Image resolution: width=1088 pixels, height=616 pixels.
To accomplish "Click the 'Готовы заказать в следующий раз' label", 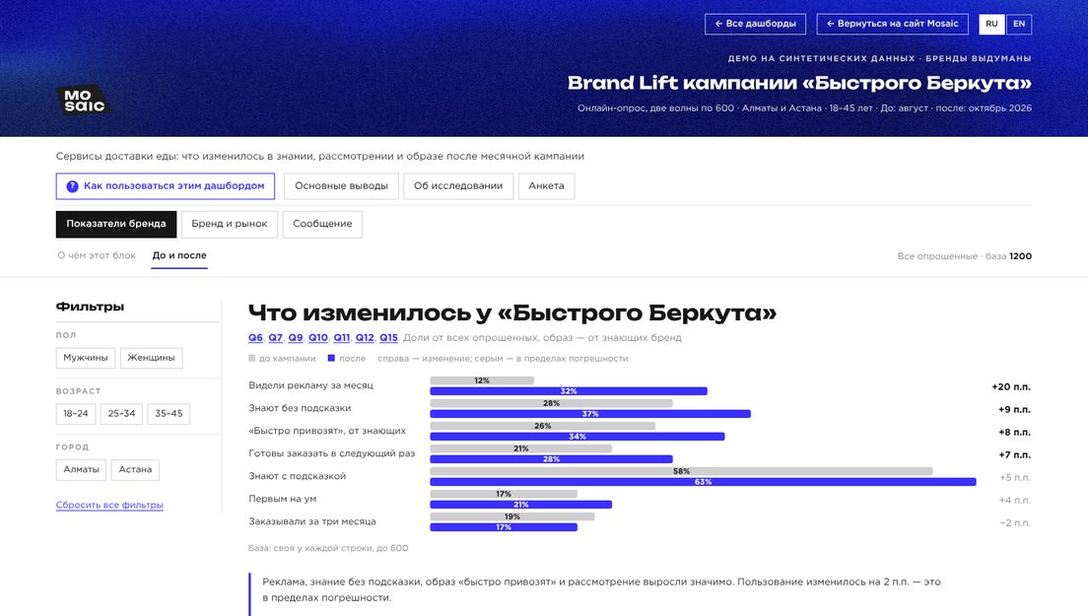I will click(x=332, y=453).
